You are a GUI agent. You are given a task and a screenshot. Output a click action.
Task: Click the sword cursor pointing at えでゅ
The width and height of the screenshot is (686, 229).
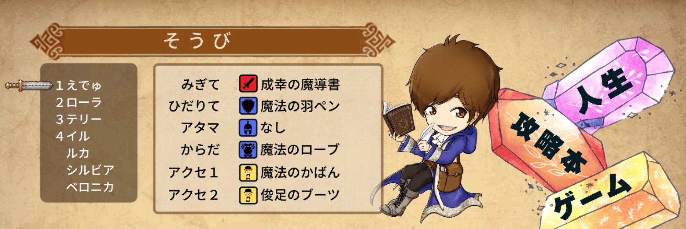click(29, 85)
